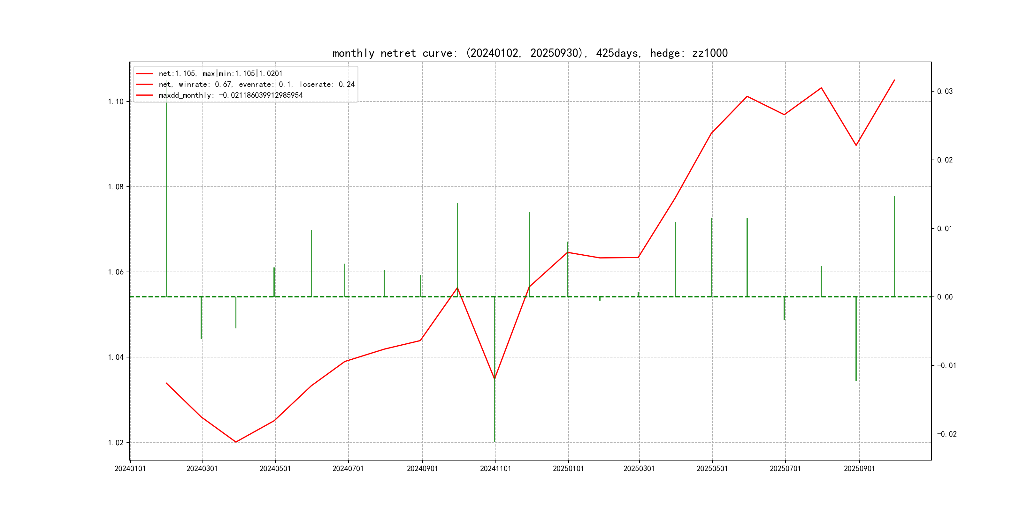Click the 20250101 x-axis label
The height and width of the screenshot is (517, 1035).
pos(568,468)
